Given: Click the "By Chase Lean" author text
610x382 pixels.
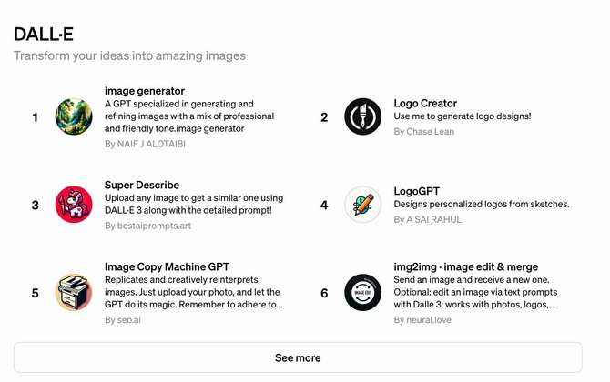Looking at the screenshot, I should coord(424,132).
